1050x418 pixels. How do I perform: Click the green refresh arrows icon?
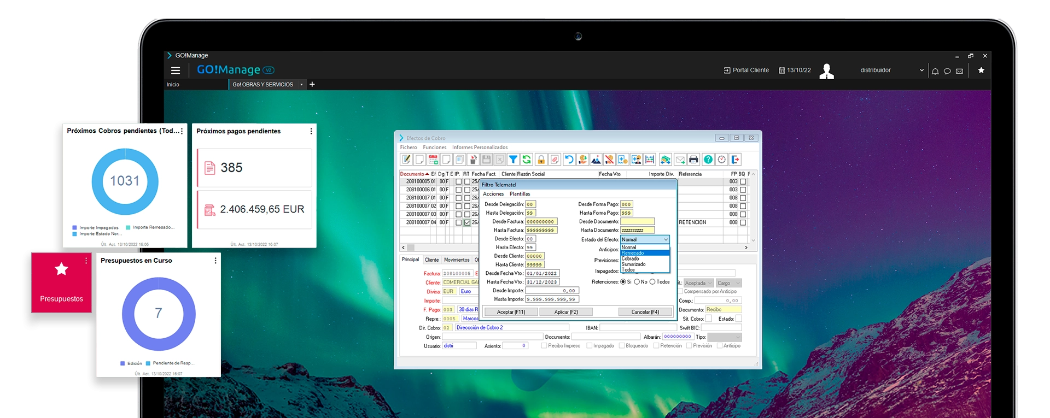[x=527, y=160]
